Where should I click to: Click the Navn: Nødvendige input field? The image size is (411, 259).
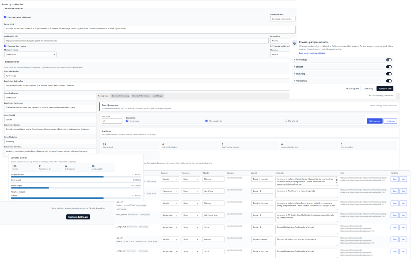(147, 76)
